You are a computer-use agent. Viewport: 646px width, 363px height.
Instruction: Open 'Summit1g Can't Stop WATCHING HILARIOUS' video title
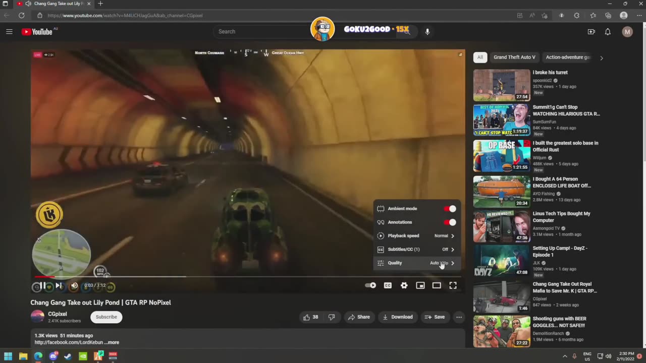pyautogui.click(x=566, y=110)
